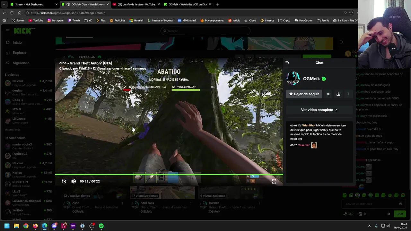Image resolution: width=411 pixels, height=231 pixels.
Task: Open the Family bookmarks folder
Action: coord(323,21)
